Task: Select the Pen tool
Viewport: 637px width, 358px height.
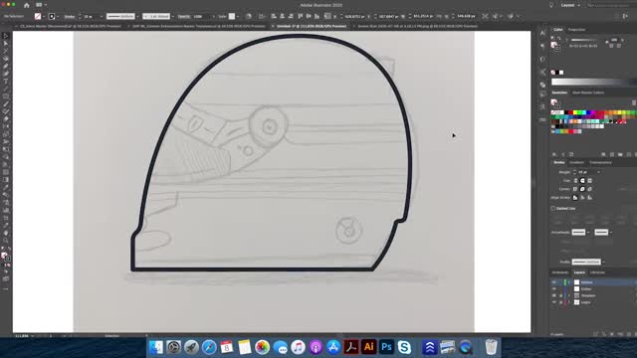Action: pos(6,67)
